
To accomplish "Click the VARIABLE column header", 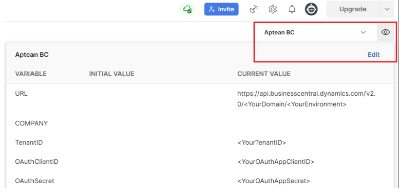I will point(31,74).
